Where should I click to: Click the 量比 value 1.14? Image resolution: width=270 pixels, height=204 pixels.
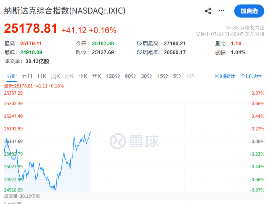pos(236,44)
